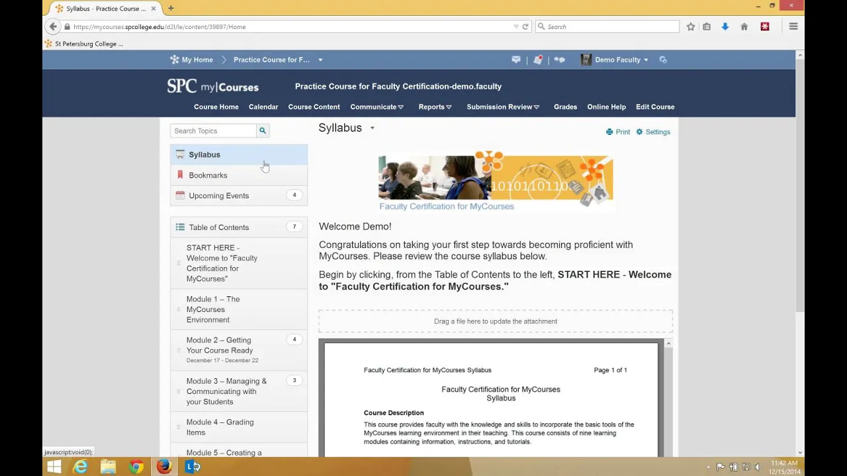Expand the Submission Review menu

click(x=503, y=106)
